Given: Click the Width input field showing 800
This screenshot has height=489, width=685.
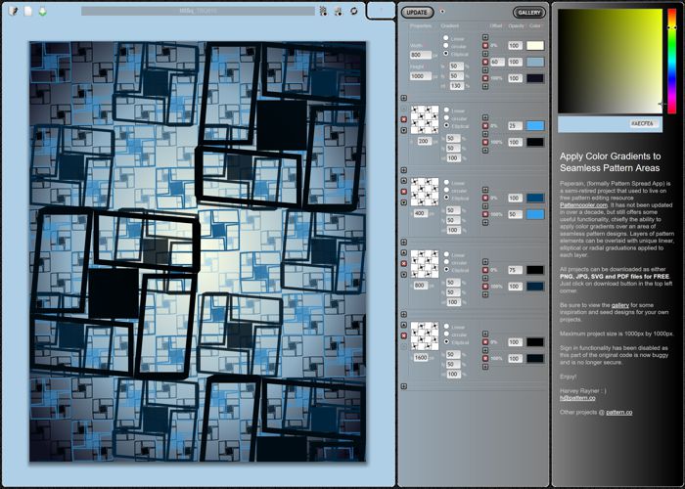Looking at the screenshot, I should (x=420, y=55).
